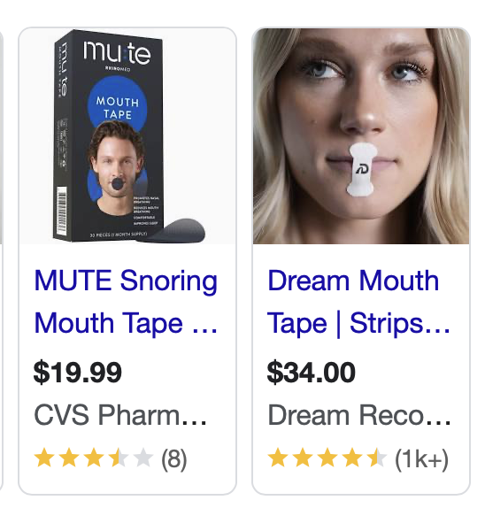
Task: Click the white D-logo tape strip in photo
Action: (362, 170)
